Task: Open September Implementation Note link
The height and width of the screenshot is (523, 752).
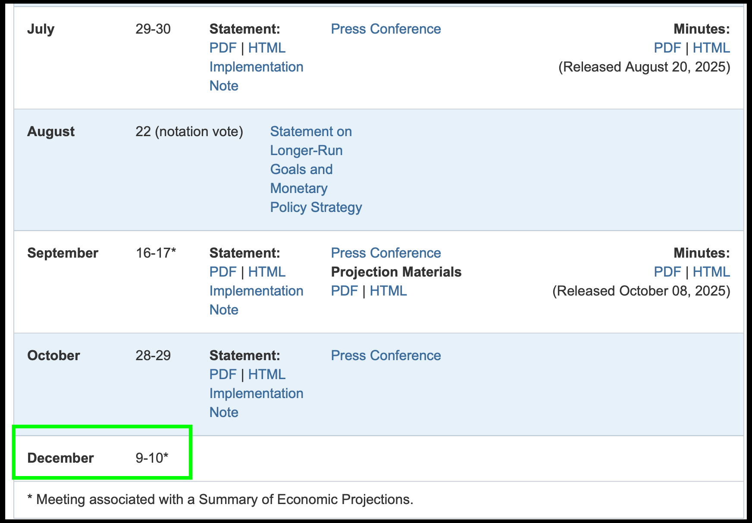Action: (256, 300)
